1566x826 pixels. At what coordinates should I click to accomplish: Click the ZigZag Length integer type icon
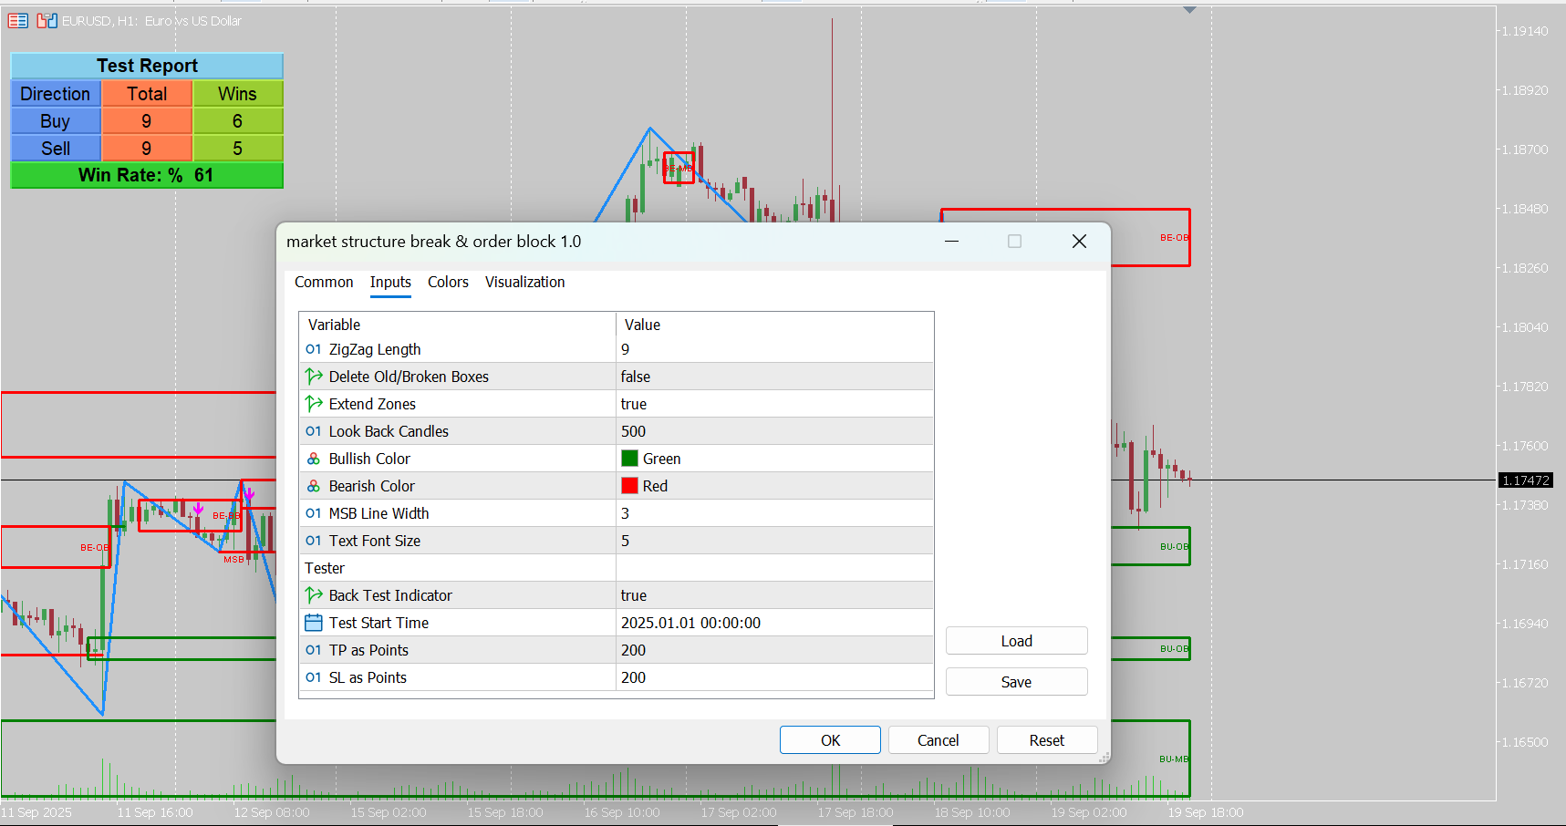(314, 349)
